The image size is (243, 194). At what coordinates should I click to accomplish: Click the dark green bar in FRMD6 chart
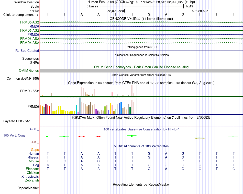(x=130, y=111)
